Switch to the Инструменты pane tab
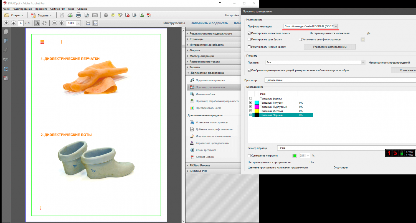 174,23
